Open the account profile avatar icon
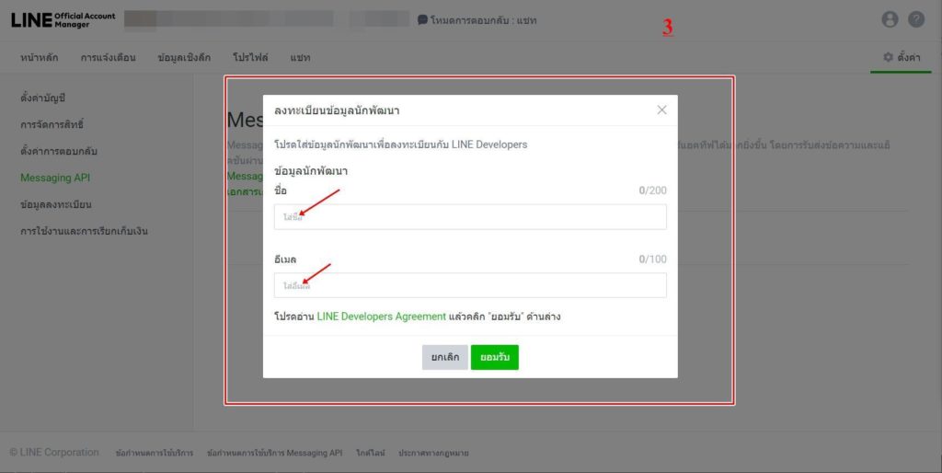Screen dimensions: 942x473 (x=890, y=19)
